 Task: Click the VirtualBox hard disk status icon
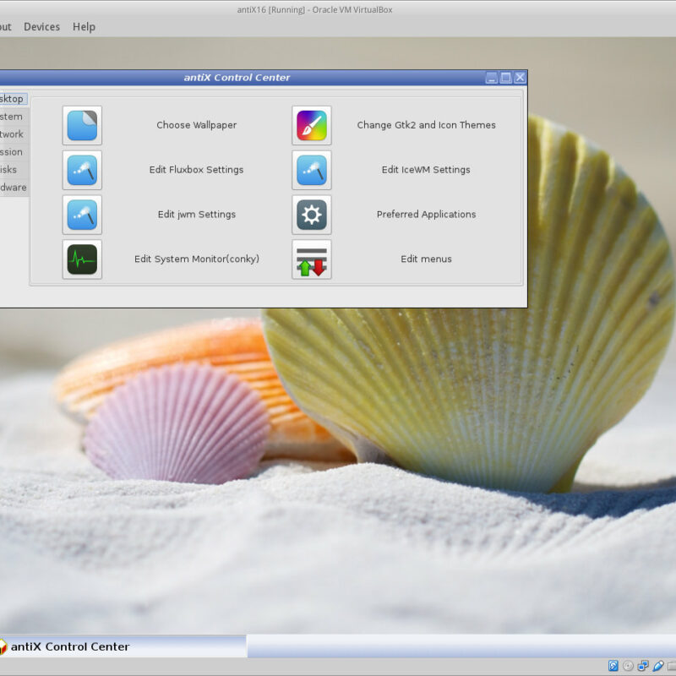point(613,666)
